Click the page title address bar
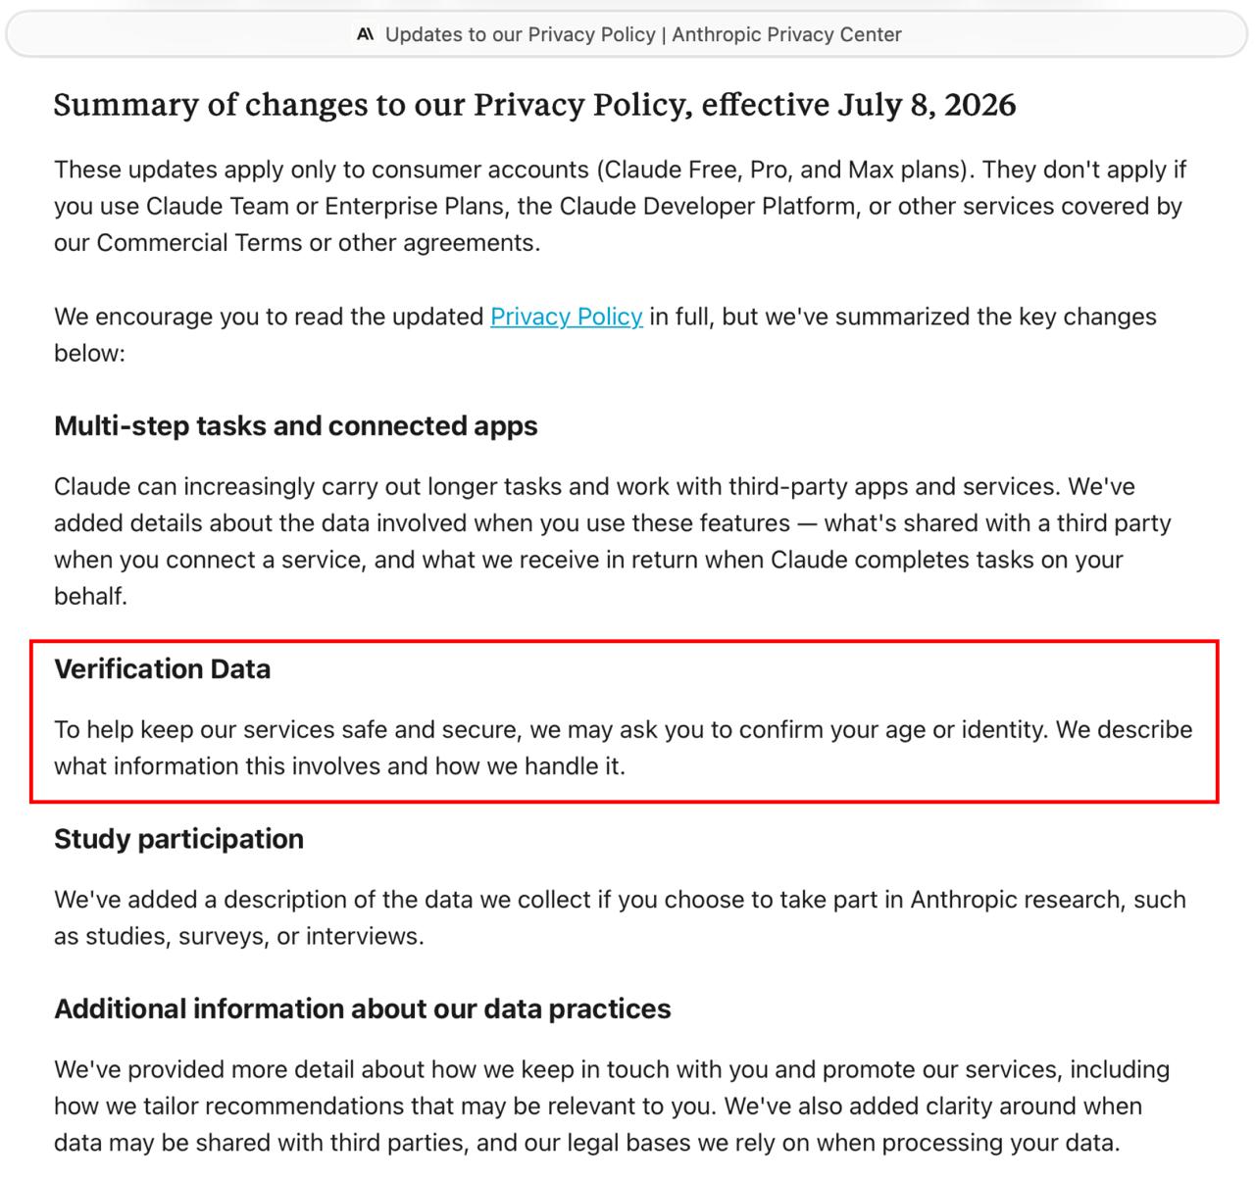 pyautogui.click(x=627, y=34)
